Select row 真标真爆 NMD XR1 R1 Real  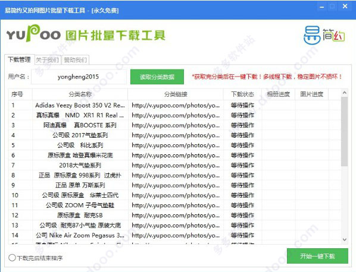pos(175,115)
